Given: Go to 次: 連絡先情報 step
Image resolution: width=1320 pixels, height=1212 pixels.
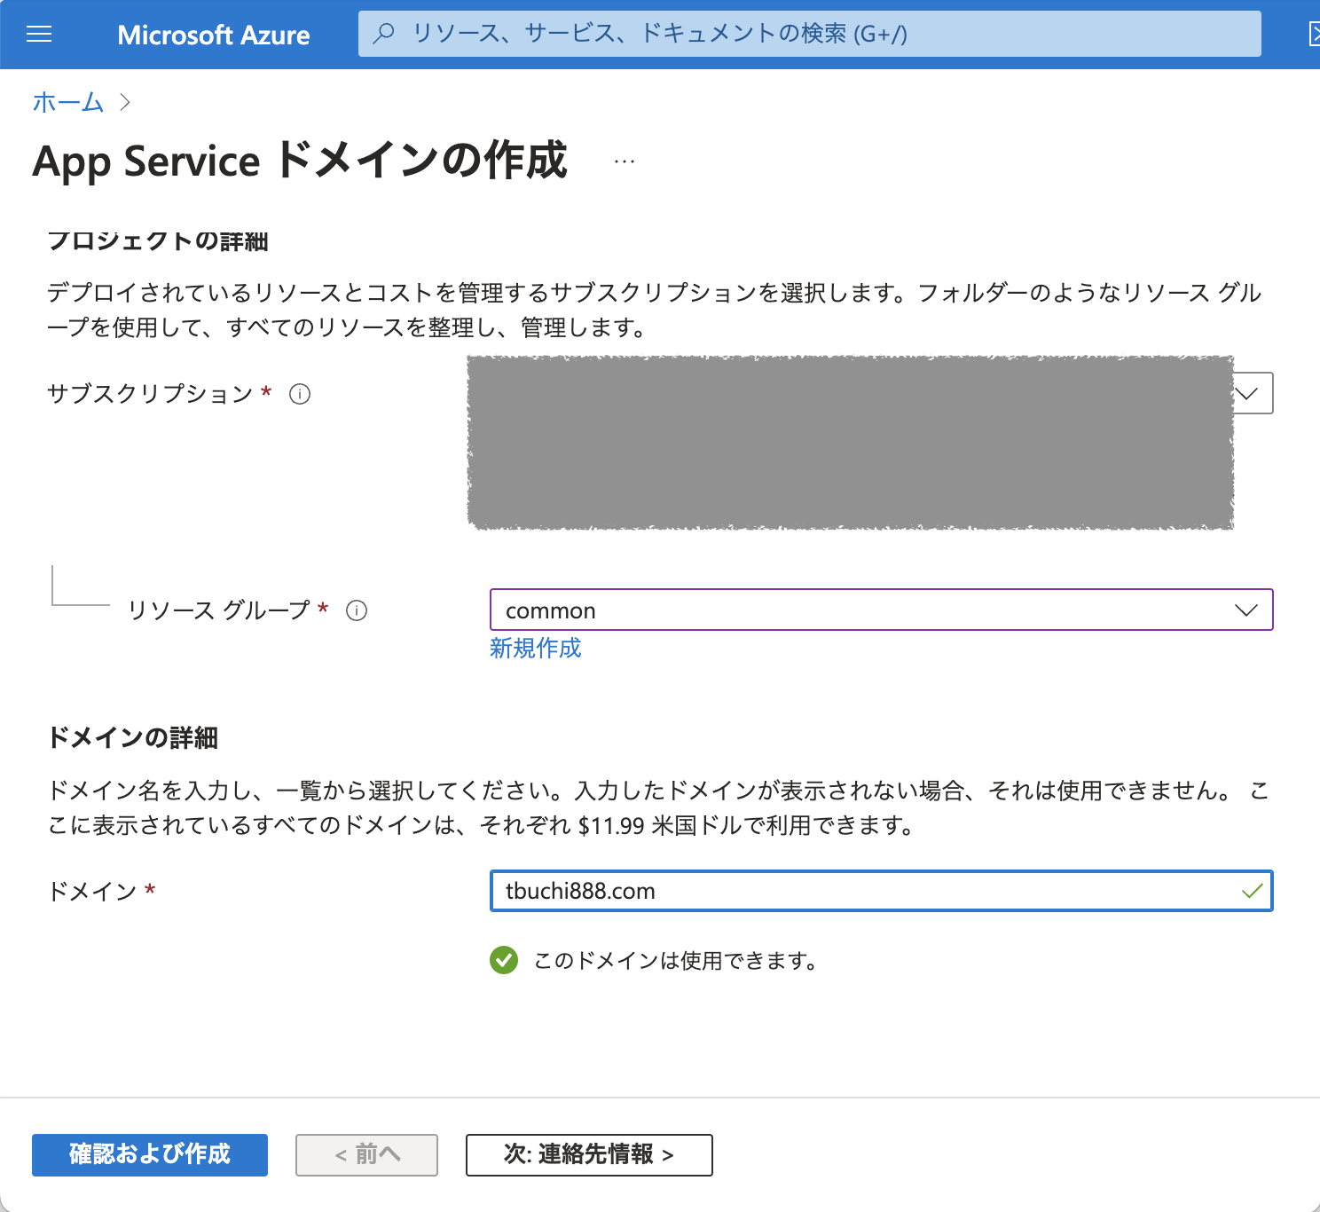Looking at the screenshot, I should (589, 1155).
